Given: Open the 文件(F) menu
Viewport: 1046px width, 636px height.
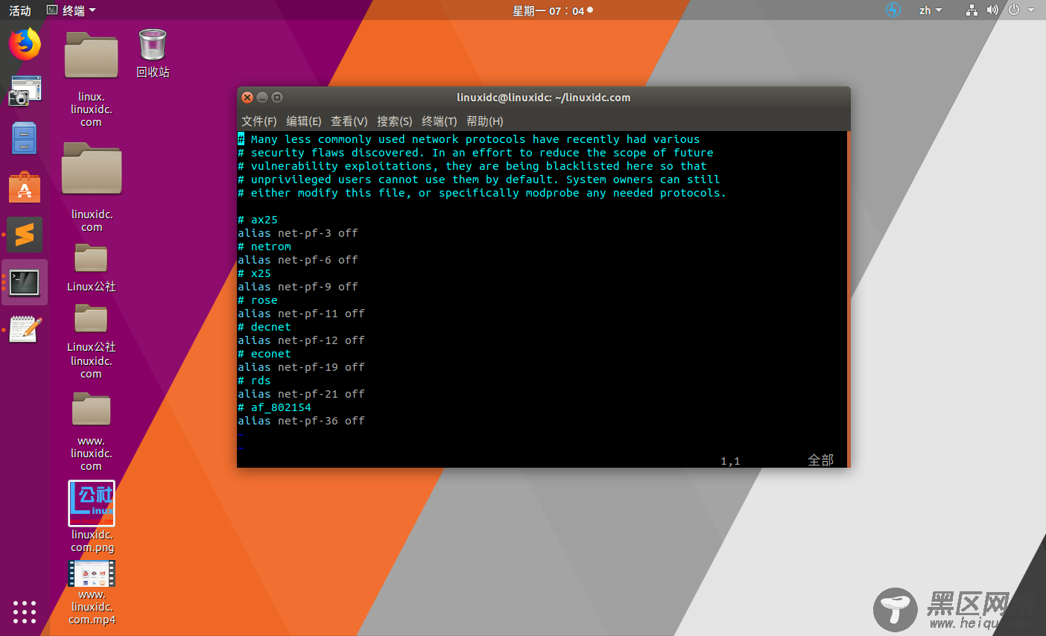Looking at the screenshot, I should 259,121.
